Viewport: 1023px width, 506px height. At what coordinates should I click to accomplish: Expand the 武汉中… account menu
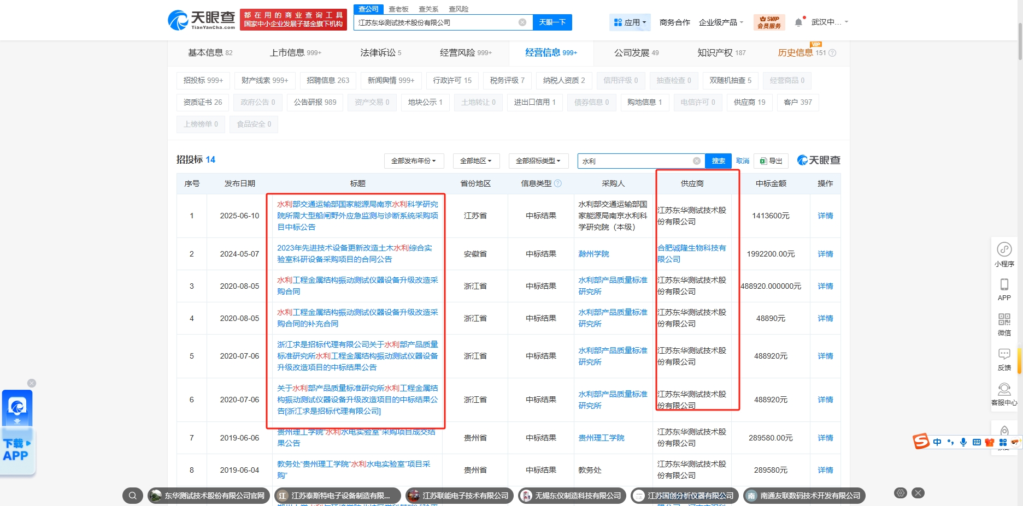click(830, 22)
